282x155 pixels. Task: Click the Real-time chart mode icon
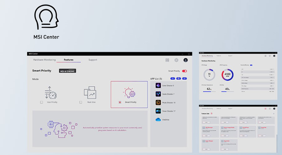(90, 93)
